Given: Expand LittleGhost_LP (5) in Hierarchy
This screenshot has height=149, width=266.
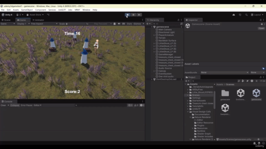Looking at the screenshot, I should [154, 43].
